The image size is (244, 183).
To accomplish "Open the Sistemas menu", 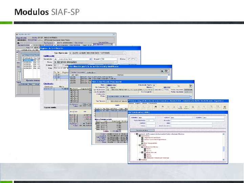I will click(x=131, y=103).
